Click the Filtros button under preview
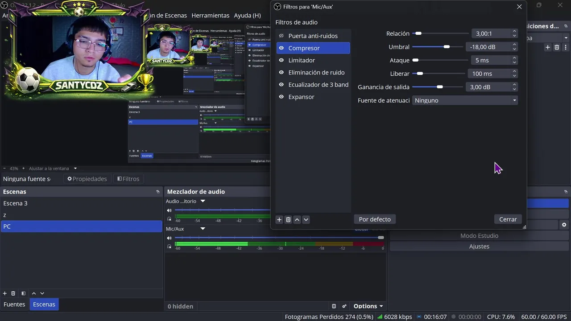571x321 pixels. point(128,179)
